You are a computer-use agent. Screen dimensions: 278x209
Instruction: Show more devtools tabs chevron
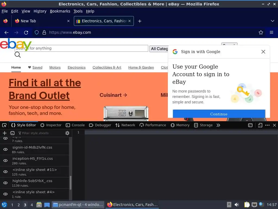click(218, 125)
